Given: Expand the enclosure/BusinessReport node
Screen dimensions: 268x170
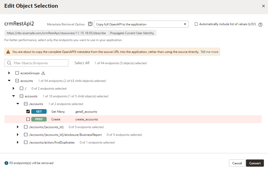Looking at the screenshot, I should pyautogui.click(x=18, y=135).
